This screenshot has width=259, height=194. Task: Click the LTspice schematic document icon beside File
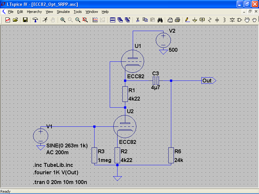click(4, 12)
